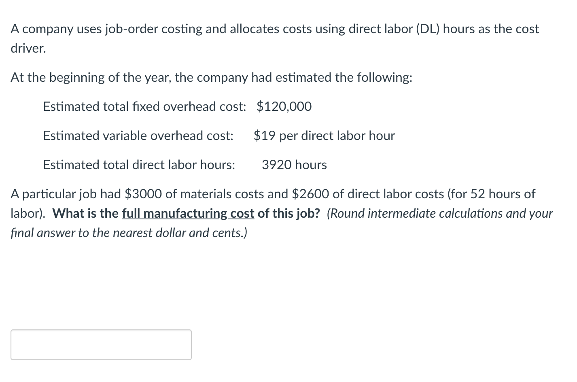Image resolution: width=577 pixels, height=382 pixels.
Task: Click 'At the beginning of the year' sentence
Action: (x=211, y=77)
